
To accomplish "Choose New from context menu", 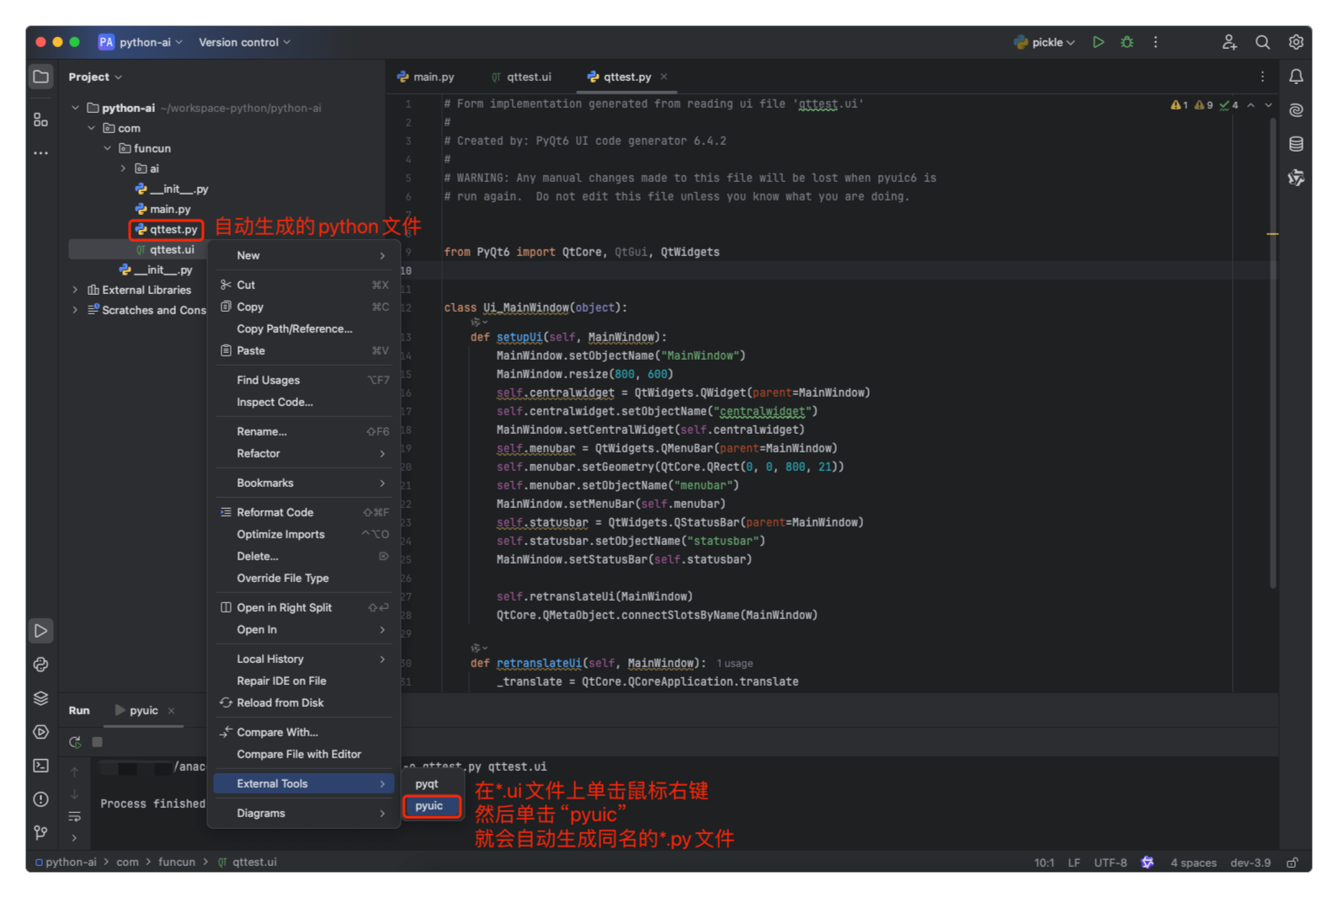I will click(303, 255).
